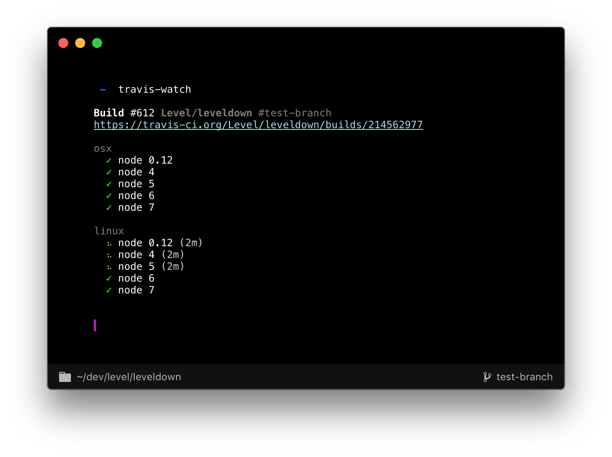612x457 pixels.
Task: Click the yellow spinner for linux node 0.12
Action: click(109, 244)
